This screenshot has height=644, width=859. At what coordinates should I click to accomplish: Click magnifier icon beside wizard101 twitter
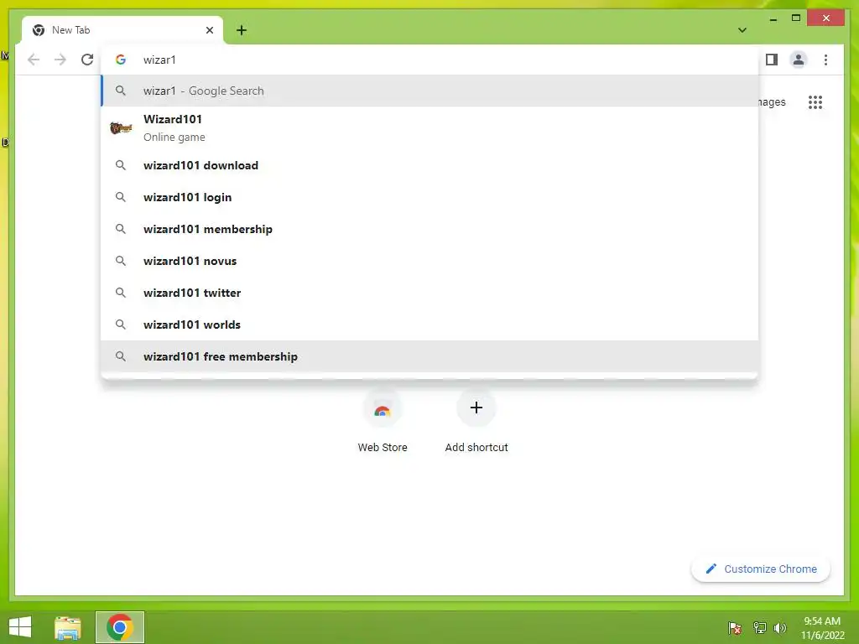point(121,293)
